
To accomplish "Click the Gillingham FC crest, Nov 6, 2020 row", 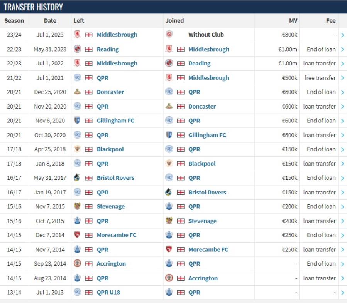I will point(77,121).
